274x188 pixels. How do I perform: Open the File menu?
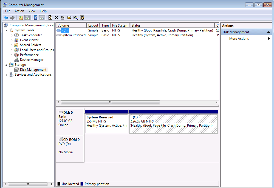[8, 11]
